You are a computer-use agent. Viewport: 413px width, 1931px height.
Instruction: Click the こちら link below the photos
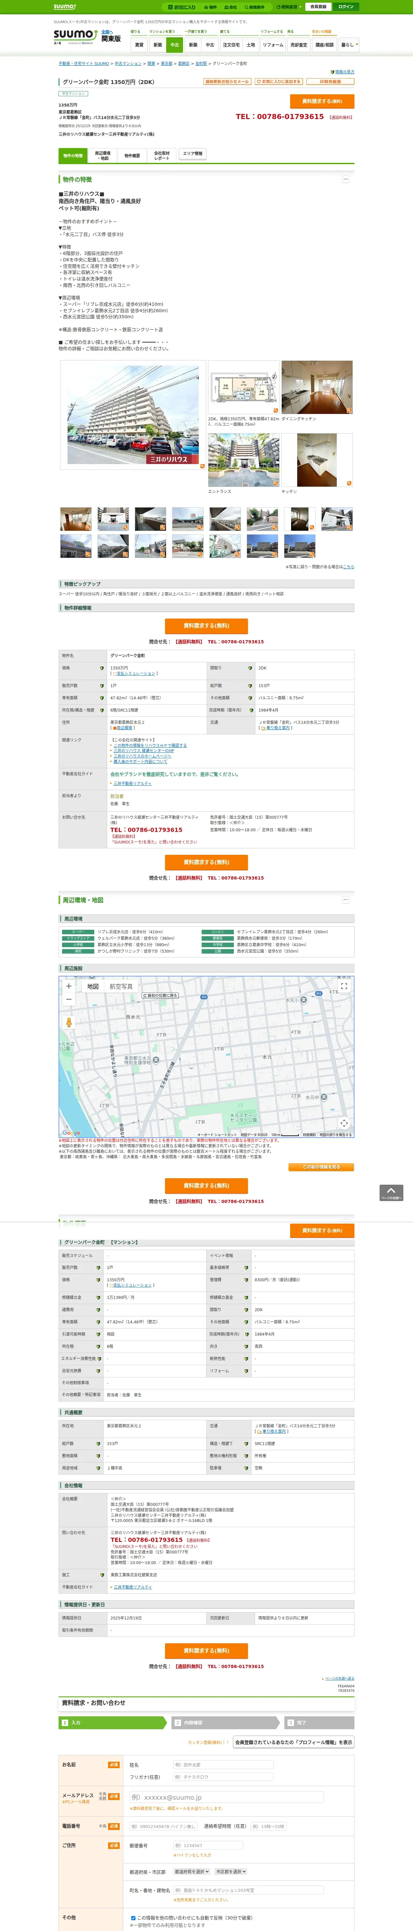coord(349,567)
